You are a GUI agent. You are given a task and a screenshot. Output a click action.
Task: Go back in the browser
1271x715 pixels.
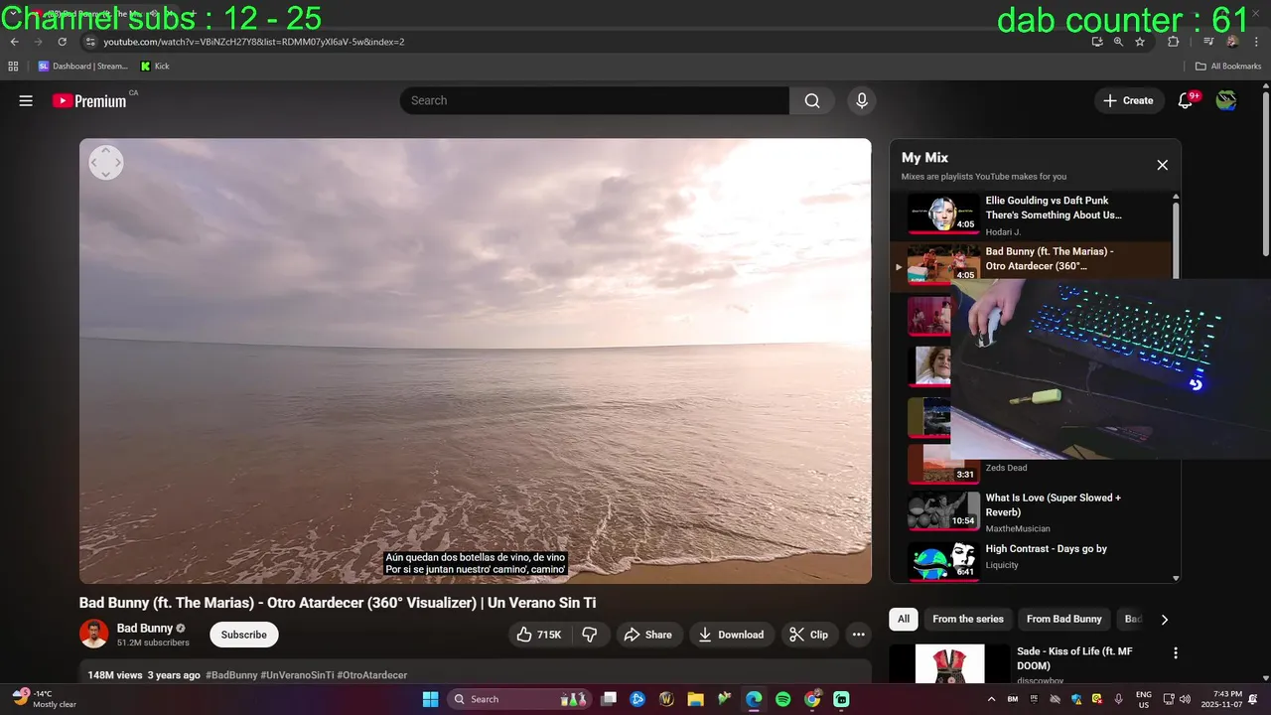coord(15,42)
